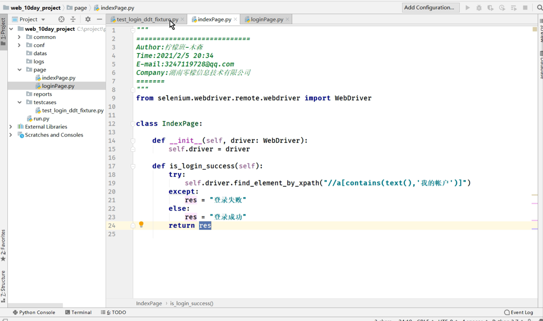Open Project panel settings gear
Screen dimensions: 543x321
[88, 19]
